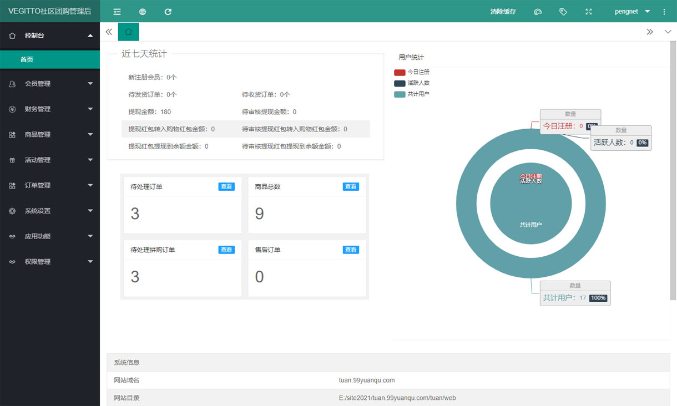Open tab options dropdown arrow at right
This screenshot has height=406, width=677.
coord(668,32)
